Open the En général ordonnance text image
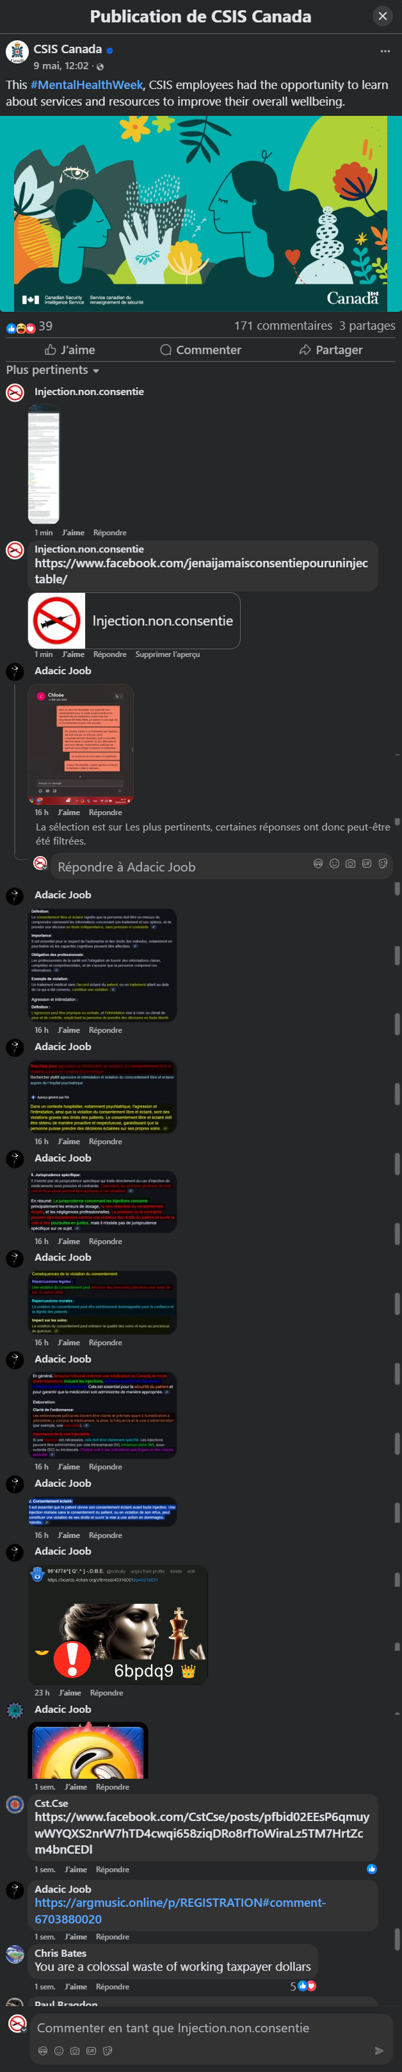This screenshot has height=2072, width=402. [102, 1415]
